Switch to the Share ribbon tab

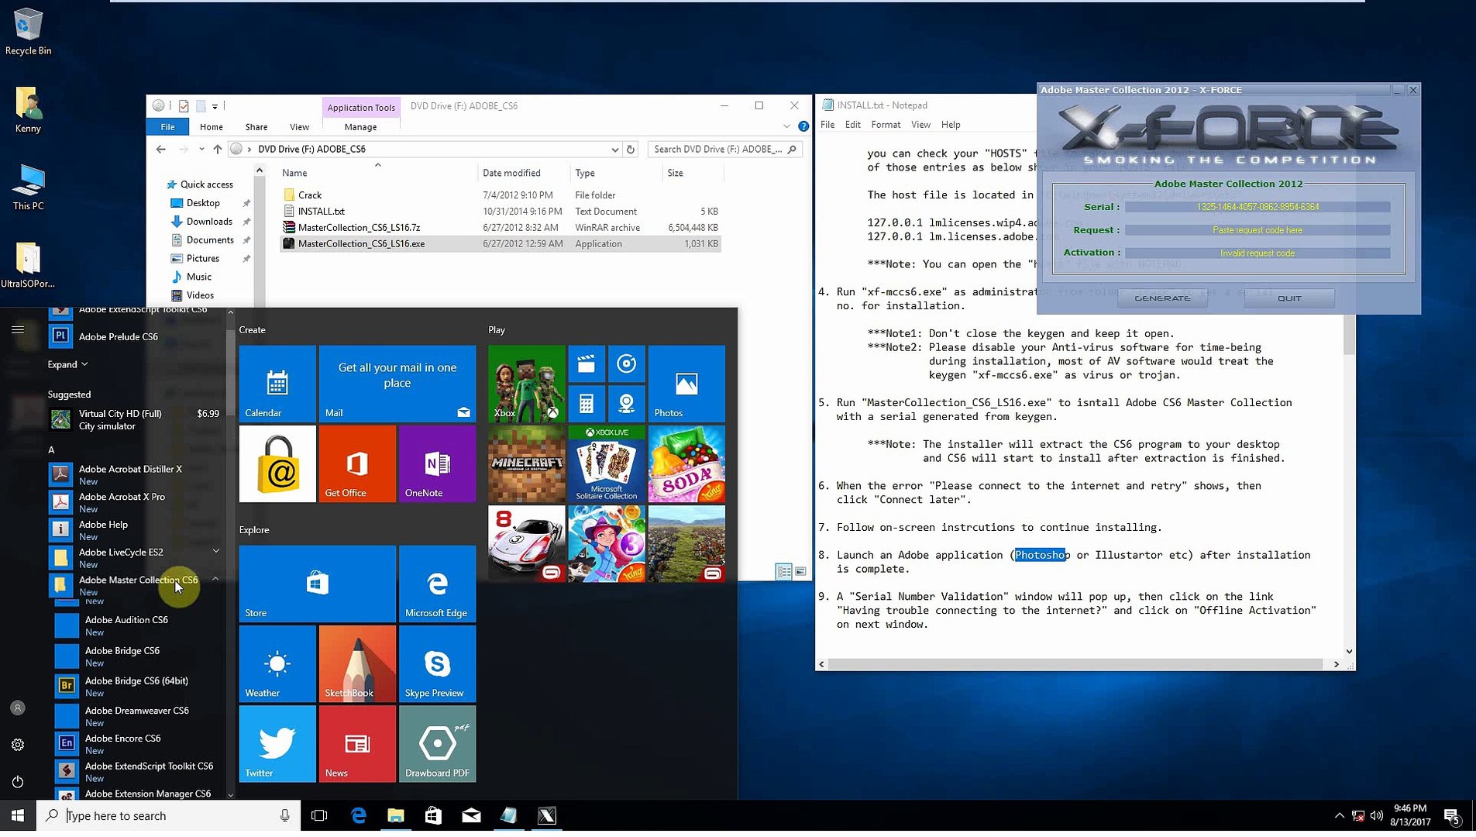256,127
